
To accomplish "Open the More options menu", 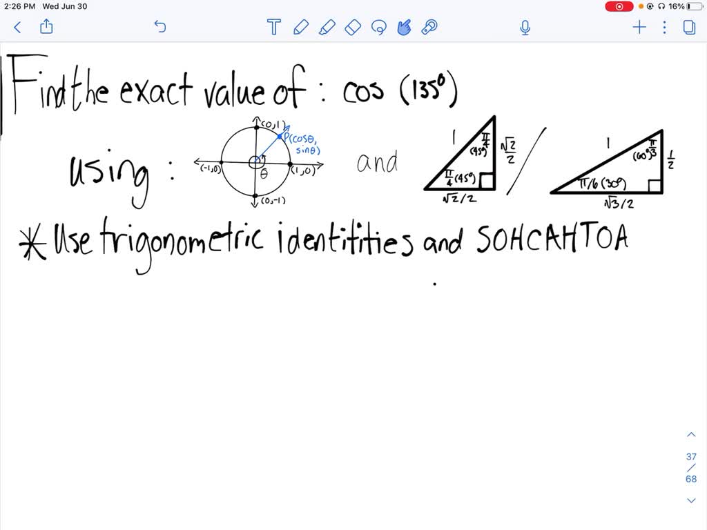I will pos(664,28).
